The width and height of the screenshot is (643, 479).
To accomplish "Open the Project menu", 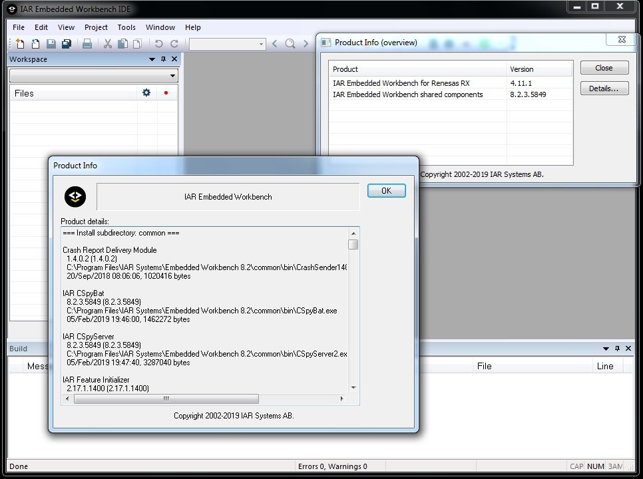I will tap(96, 27).
